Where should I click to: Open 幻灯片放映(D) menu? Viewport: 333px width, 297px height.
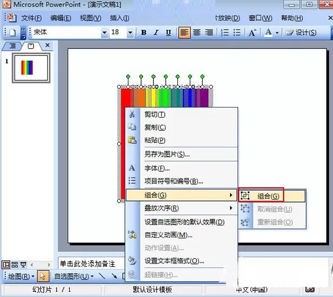[x=227, y=18]
